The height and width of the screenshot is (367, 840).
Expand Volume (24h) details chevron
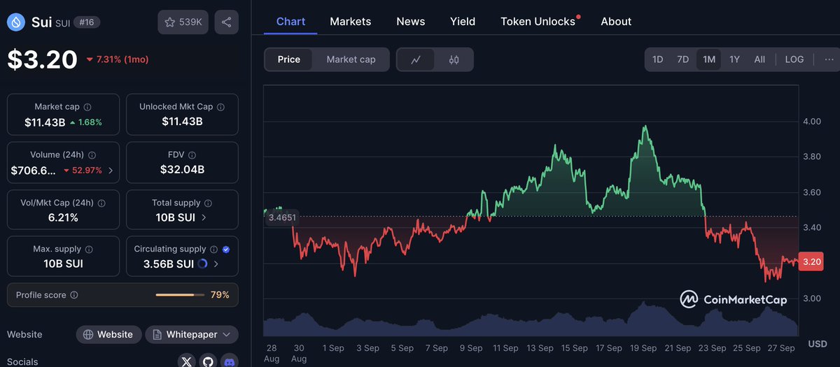pyautogui.click(x=111, y=170)
